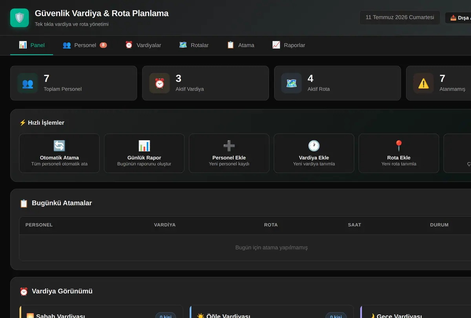Run Otomatik Atama quick action

pyautogui.click(x=59, y=153)
